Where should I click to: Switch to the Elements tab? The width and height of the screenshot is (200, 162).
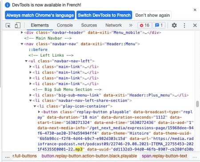click(x=40, y=25)
